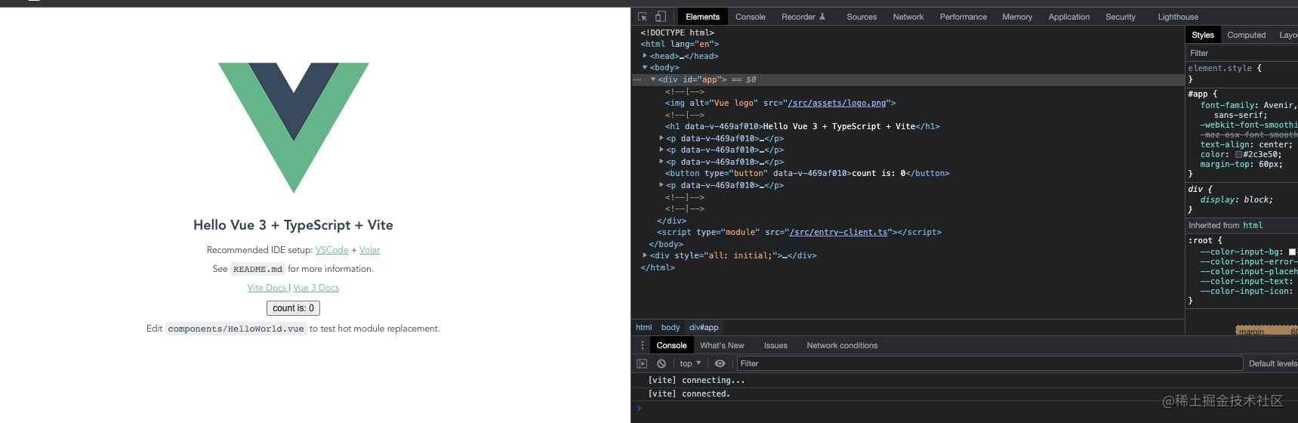The height and width of the screenshot is (423, 1298).
Task: Expand the first p data-v-469af010 node
Action: pyautogui.click(x=661, y=138)
